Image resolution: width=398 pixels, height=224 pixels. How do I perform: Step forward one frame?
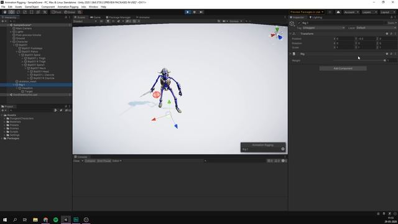[x=201, y=12]
